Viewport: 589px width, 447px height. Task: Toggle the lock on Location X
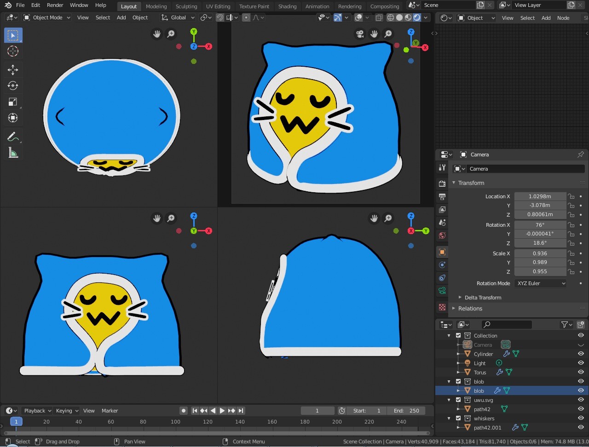tap(571, 196)
